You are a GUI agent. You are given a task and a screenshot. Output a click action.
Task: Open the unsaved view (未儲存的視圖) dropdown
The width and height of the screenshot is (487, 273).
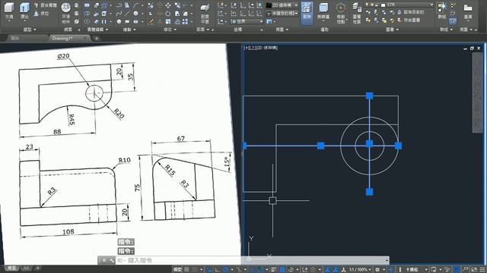click(282, 14)
